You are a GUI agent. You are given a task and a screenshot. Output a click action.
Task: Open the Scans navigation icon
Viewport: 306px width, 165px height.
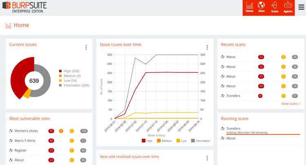tap(275, 7)
